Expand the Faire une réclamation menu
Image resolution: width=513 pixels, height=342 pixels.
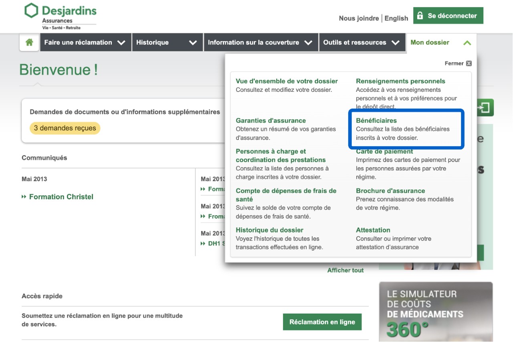pos(85,42)
